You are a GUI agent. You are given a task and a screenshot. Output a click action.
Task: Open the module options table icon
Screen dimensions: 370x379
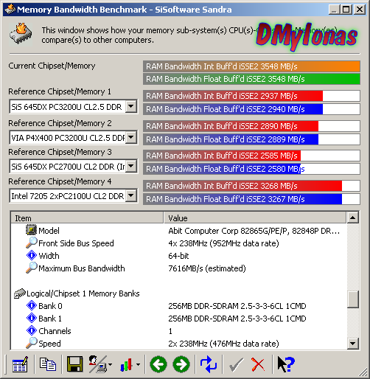(20, 364)
